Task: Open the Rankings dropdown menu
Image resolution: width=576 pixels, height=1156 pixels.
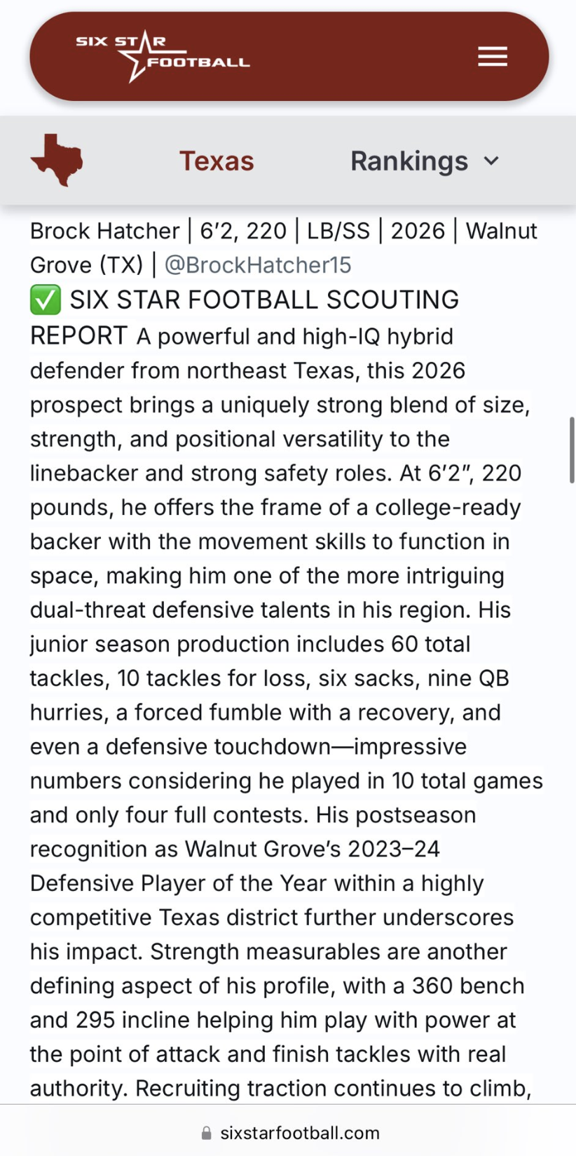Action: point(409,161)
